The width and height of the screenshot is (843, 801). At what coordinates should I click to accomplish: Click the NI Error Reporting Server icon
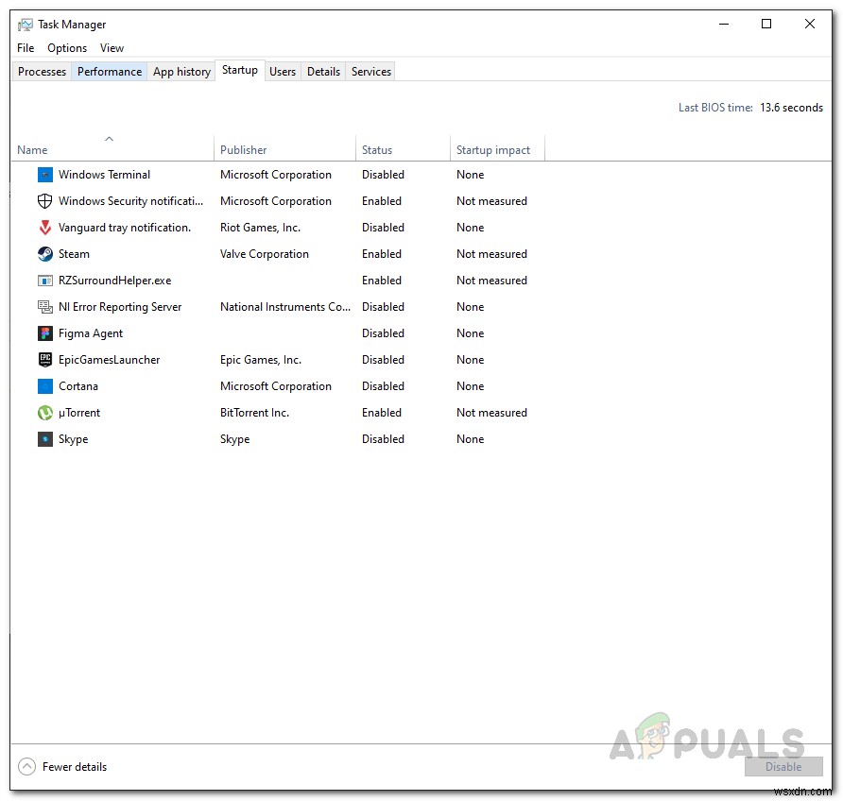tap(45, 307)
